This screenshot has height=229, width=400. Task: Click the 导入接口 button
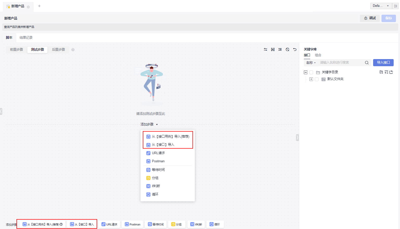383,63
